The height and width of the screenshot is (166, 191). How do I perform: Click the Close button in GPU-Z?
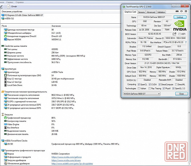[x=181, y=94]
